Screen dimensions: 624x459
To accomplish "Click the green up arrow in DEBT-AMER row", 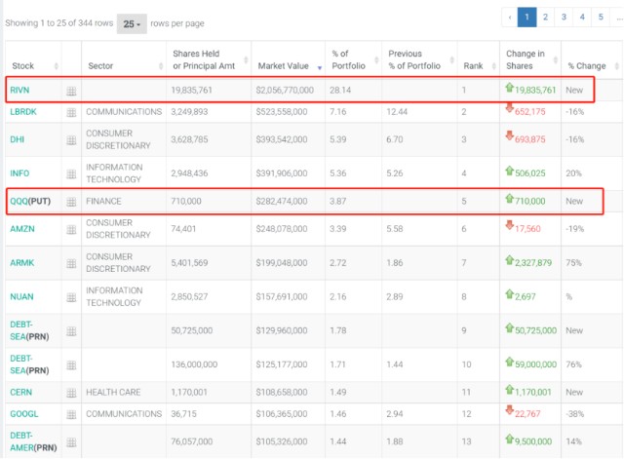I will (509, 439).
